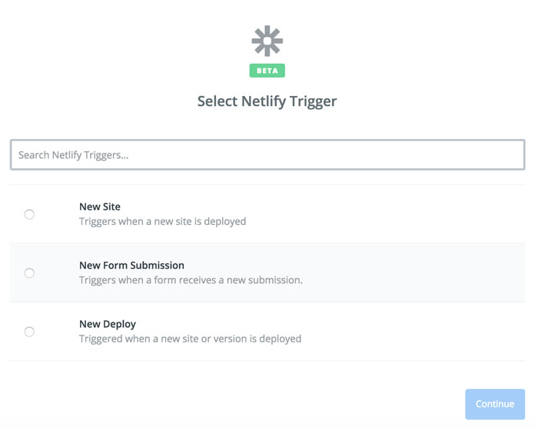Click the "New Form Submission" trigger title

131,266
